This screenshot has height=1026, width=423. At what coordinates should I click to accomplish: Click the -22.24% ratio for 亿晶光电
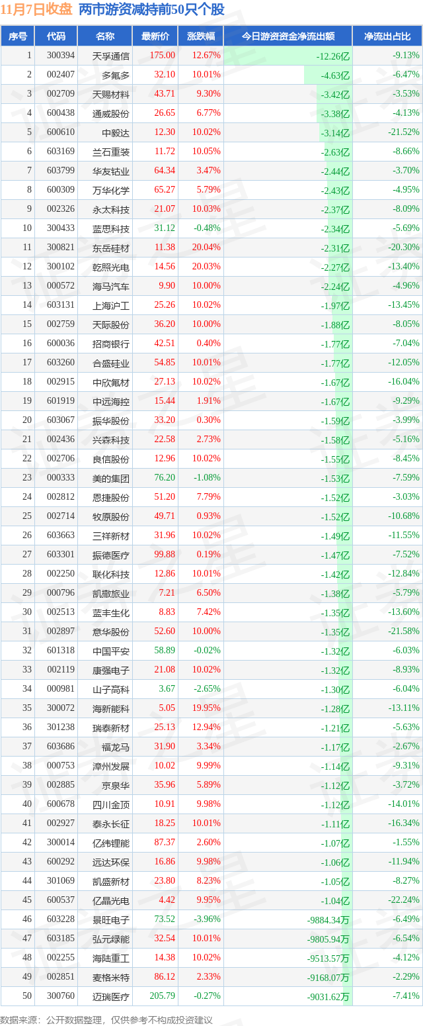[404, 900]
